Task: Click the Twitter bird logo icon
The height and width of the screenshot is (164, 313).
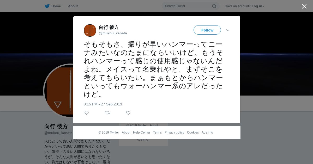Action: pos(47,6)
